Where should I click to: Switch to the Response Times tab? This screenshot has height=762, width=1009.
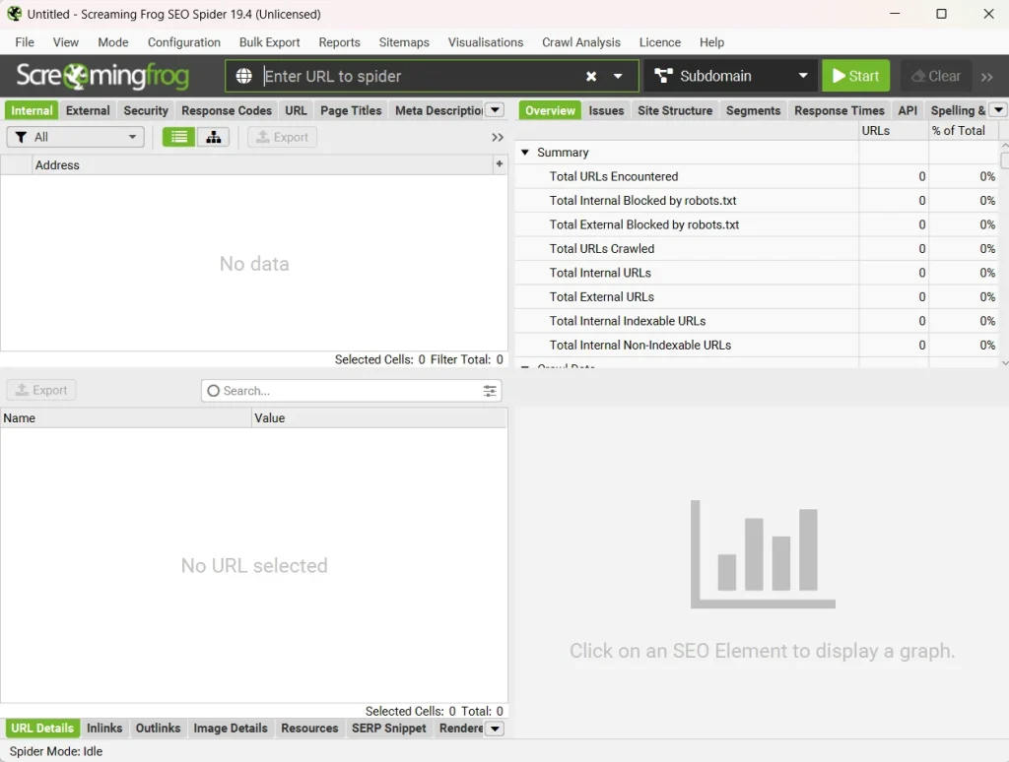[840, 110]
